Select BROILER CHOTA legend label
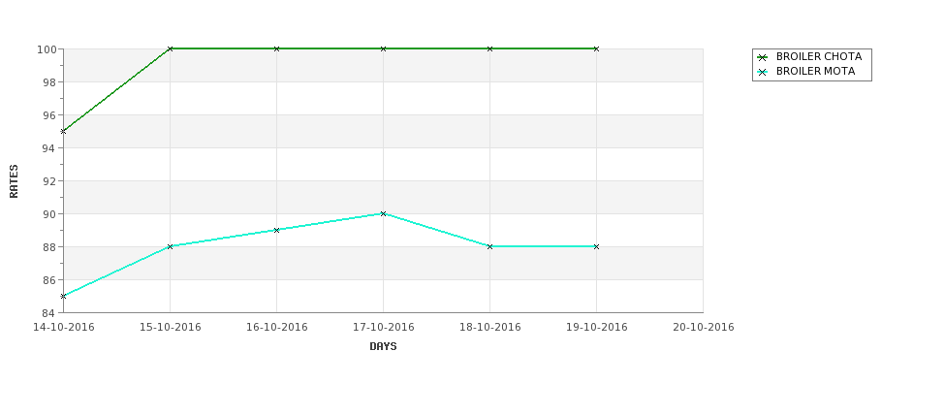The height and width of the screenshot is (416, 945). click(x=818, y=56)
